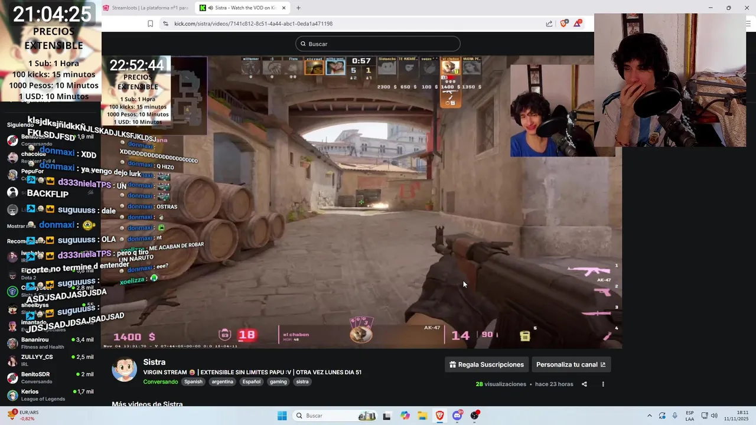Image resolution: width=756 pixels, height=425 pixels.
Task: Open Sistra's channel avatar
Action: tap(125, 370)
